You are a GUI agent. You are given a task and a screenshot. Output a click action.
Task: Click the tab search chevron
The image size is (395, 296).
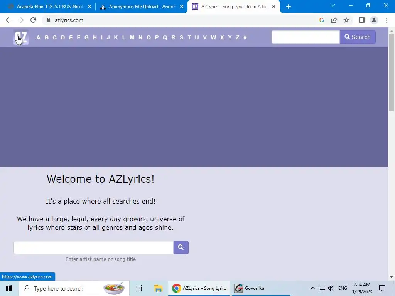333,5
